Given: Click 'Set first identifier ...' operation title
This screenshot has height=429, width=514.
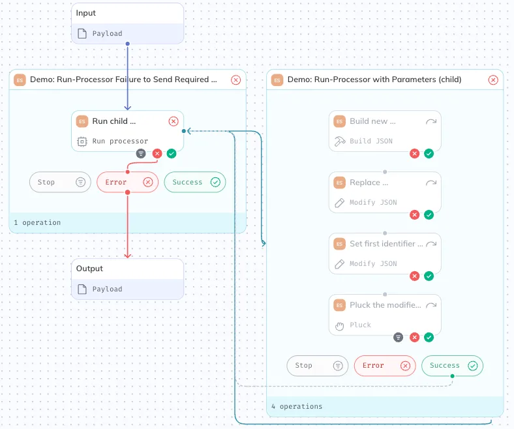Looking at the screenshot, I should tap(386, 244).
